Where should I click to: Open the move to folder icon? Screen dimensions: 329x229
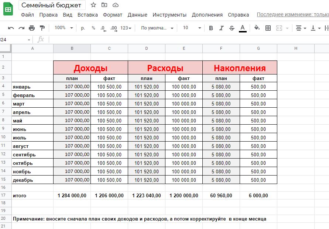104,5
